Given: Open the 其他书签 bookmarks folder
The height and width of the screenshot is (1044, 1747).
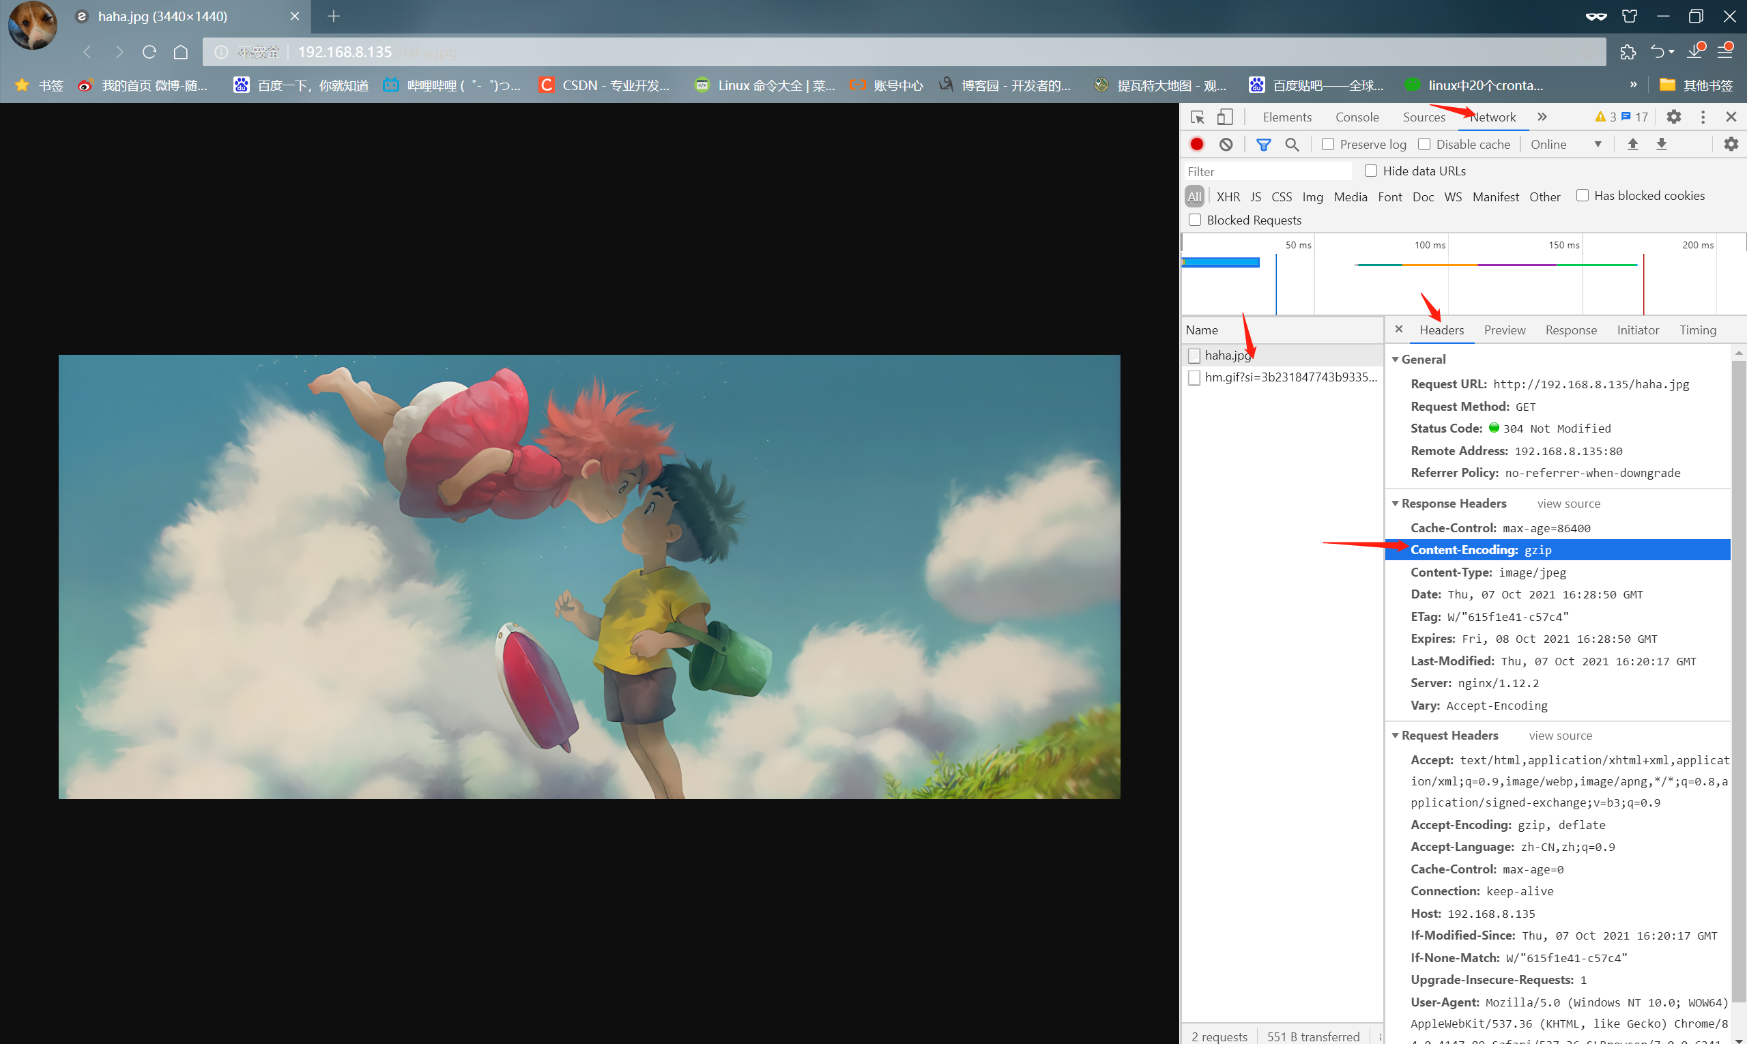Looking at the screenshot, I should click(1697, 85).
